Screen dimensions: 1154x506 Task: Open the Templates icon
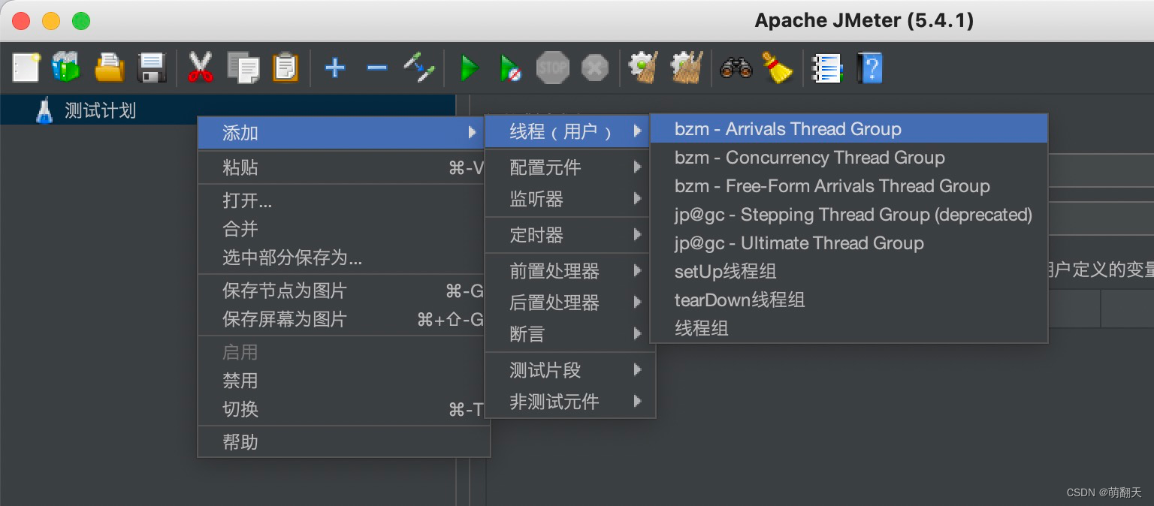point(66,68)
